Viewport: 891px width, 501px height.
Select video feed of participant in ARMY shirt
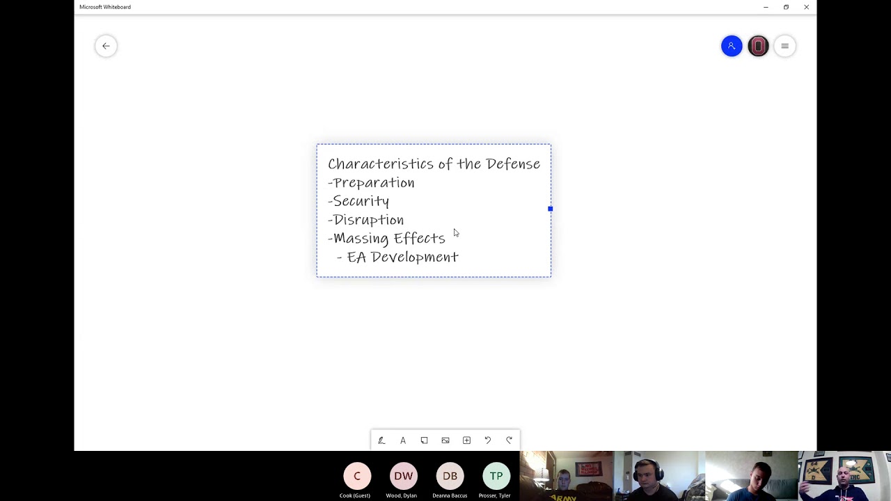(567, 476)
